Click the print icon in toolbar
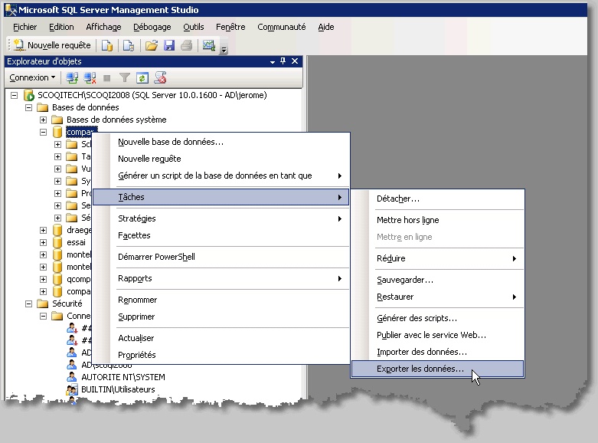 pyautogui.click(x=187, y=46)
